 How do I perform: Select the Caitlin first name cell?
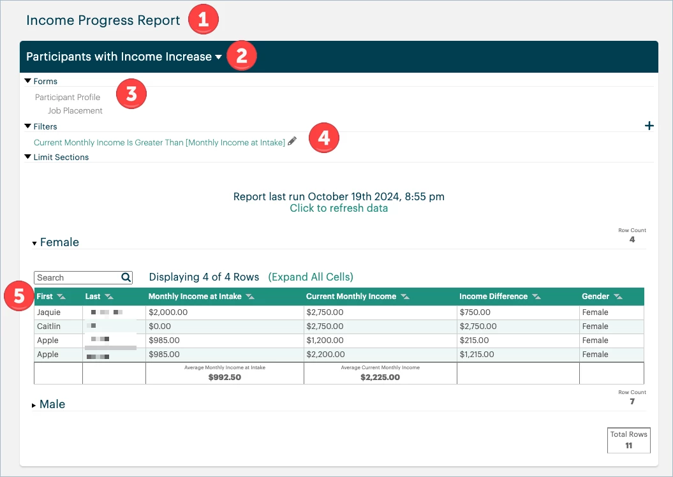[x=59, y=327]
